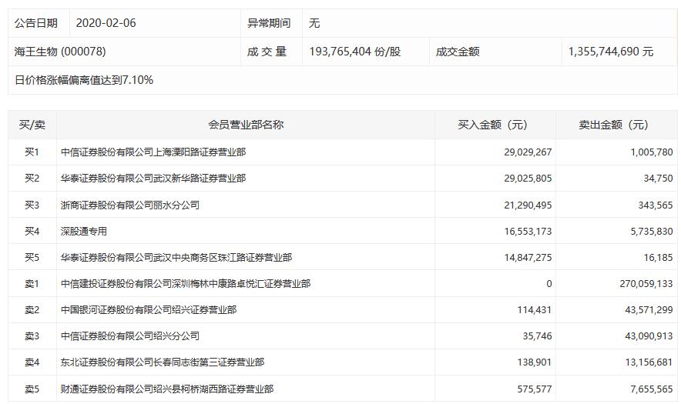Select the 卖4 row label
This screenshot has height=404, width=681.
point(32,362)
